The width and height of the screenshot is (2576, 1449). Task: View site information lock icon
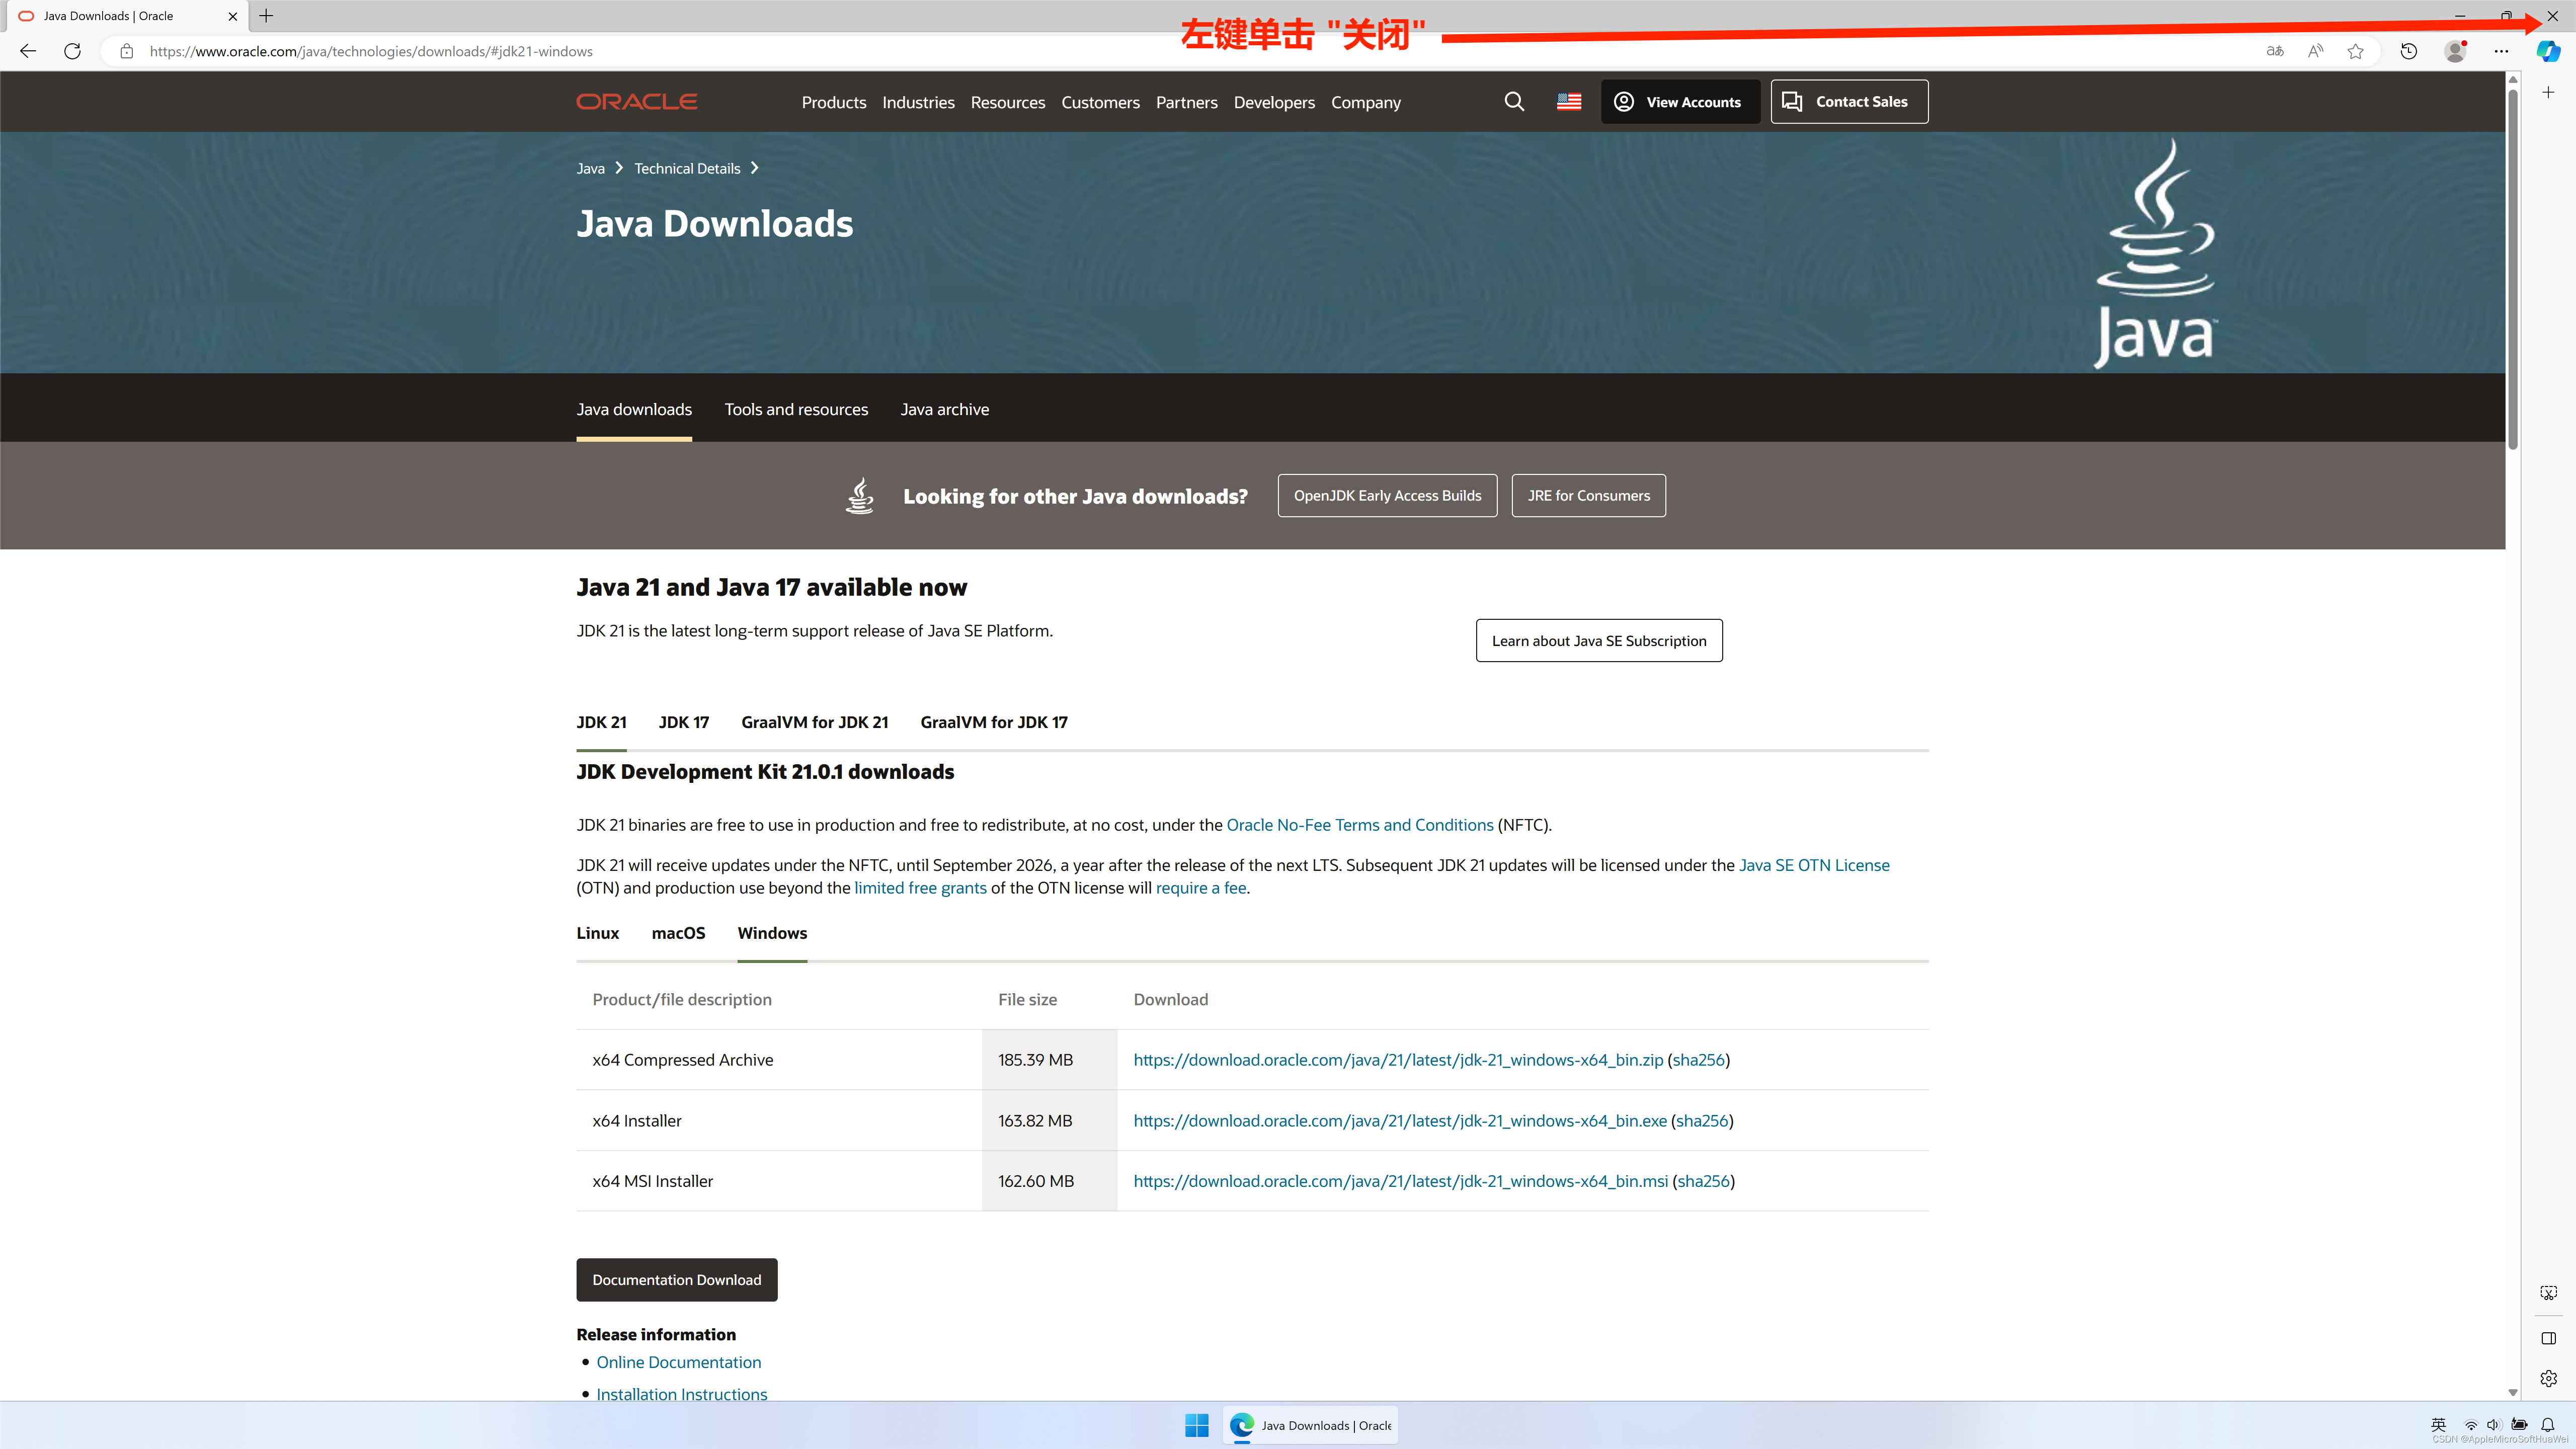pos(127,51)
